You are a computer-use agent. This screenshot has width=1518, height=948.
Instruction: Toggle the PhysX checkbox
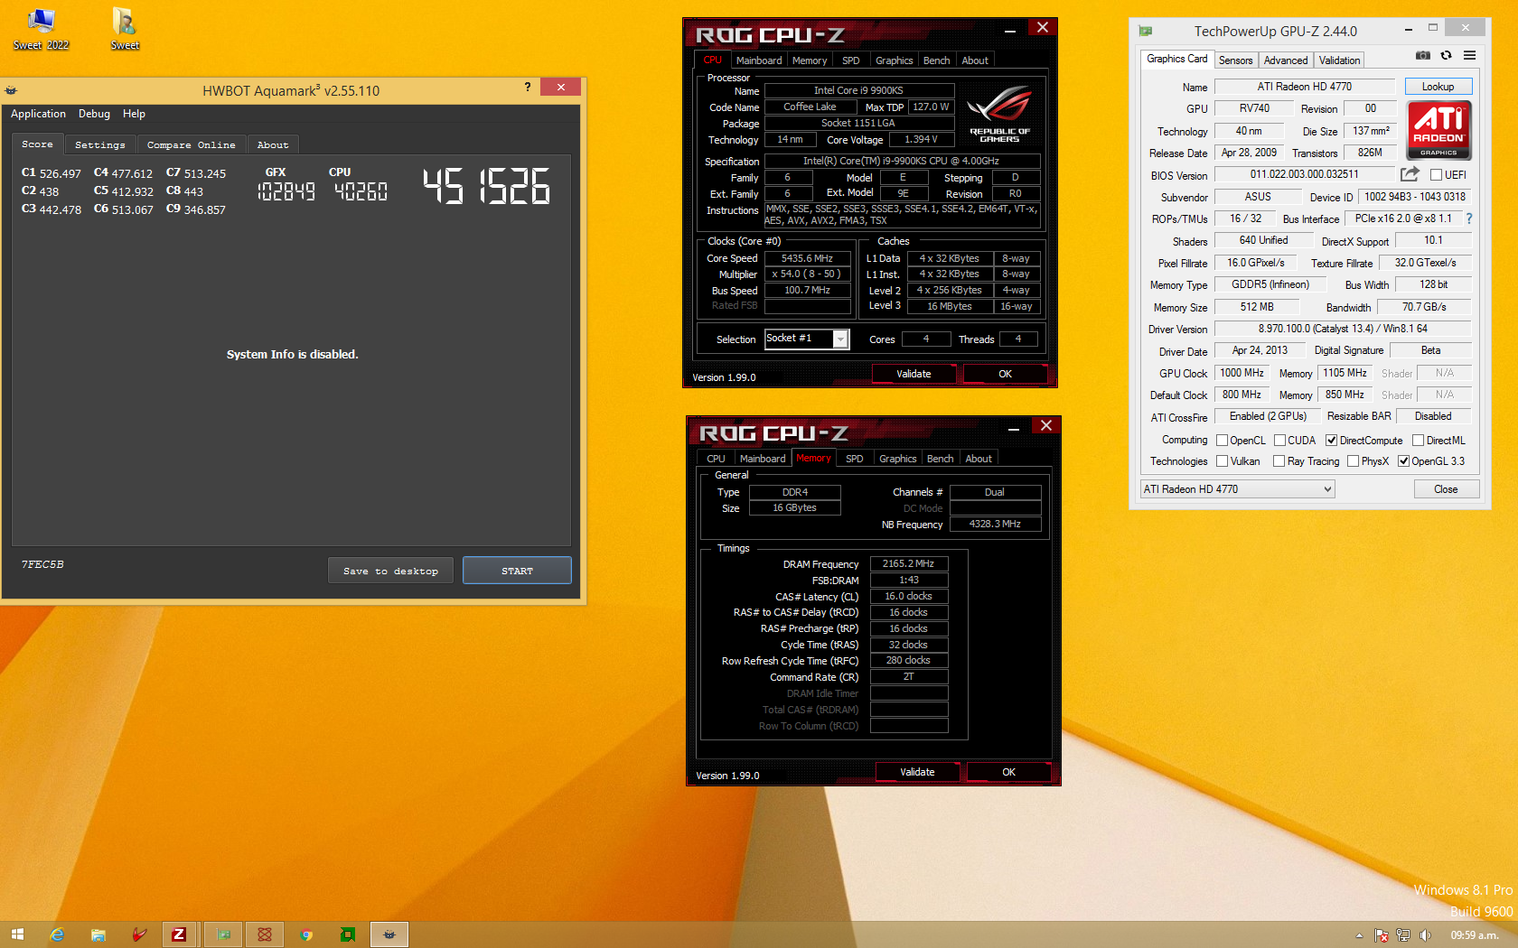(x=1353, y=461)
